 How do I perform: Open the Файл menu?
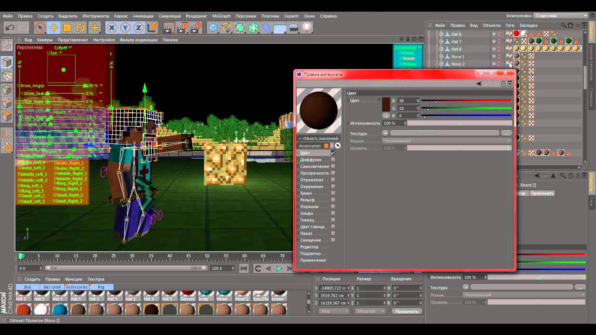click(7, 16)
